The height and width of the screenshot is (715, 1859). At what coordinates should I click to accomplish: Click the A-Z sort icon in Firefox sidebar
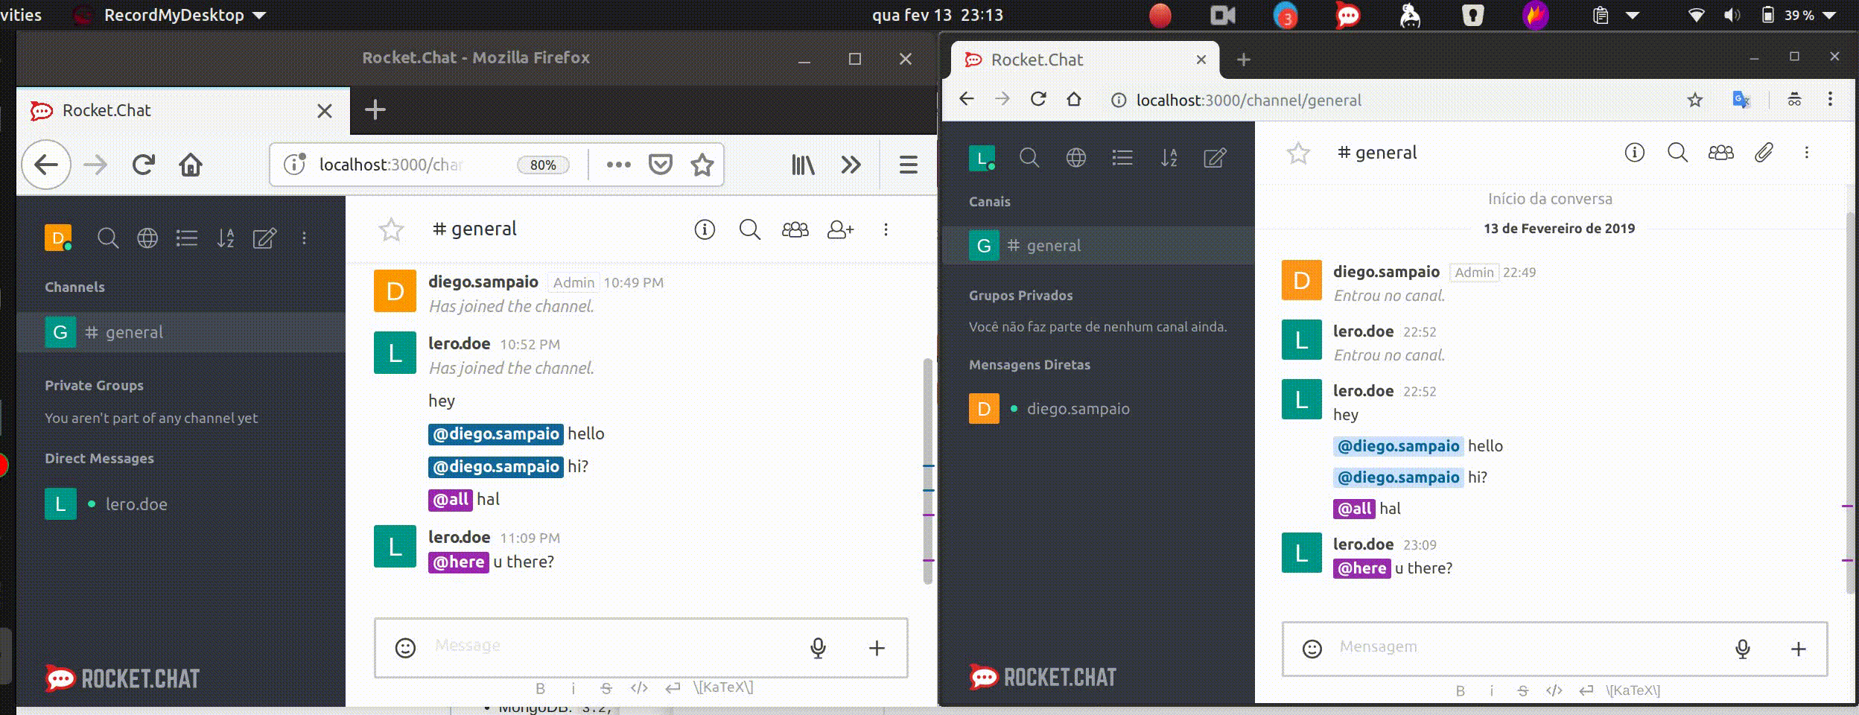tap(226, 238)
